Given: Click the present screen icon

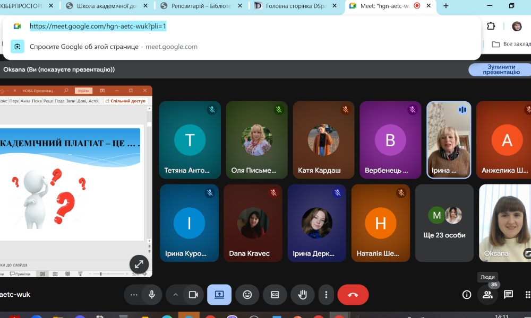Looking at the screenshot, I should [x=219, y=295].
